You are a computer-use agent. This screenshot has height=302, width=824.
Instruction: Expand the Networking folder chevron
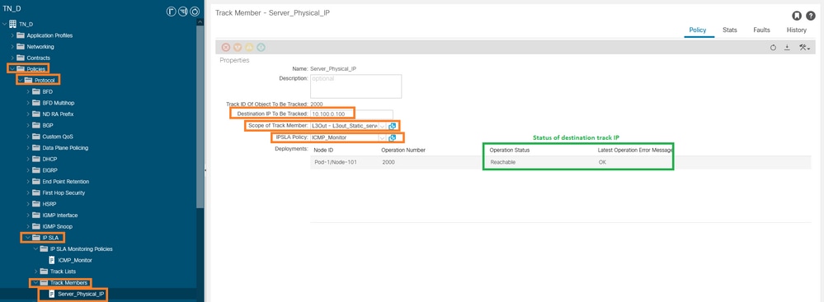(12, 47)
